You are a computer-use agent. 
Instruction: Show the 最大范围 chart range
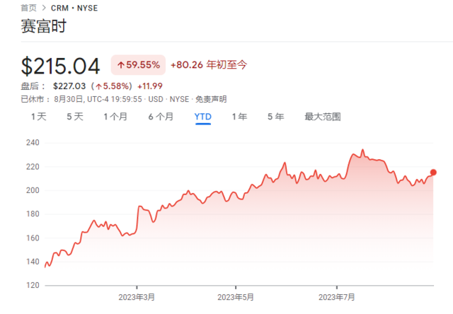coord(323,117)
